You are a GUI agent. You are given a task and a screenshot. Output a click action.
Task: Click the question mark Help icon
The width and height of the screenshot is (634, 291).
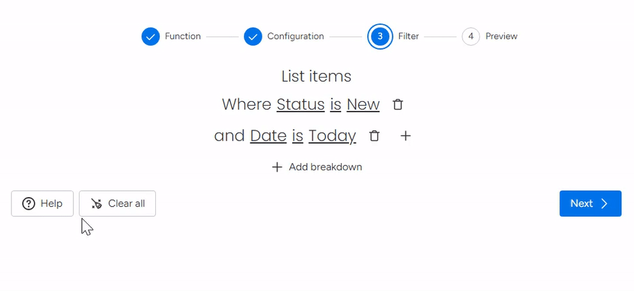click(x=28, y=203)
